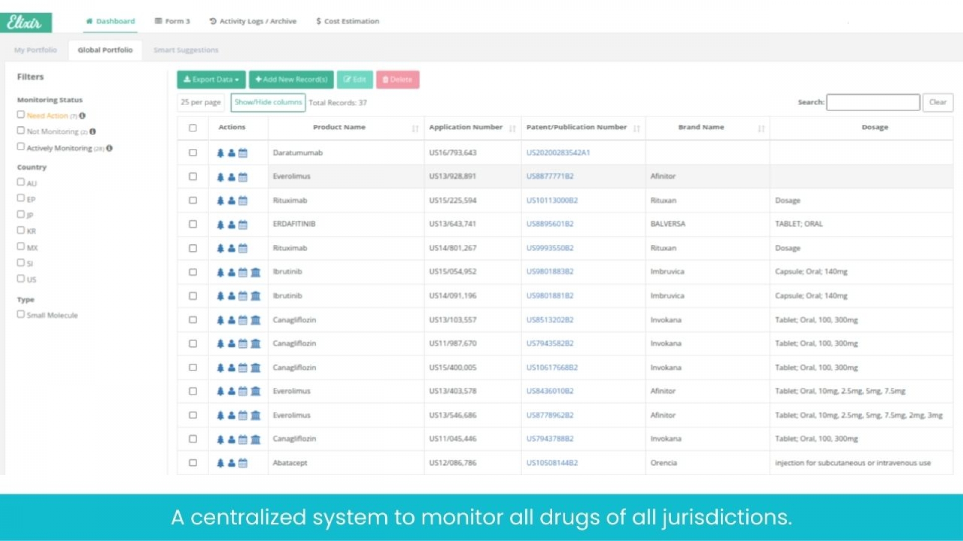
Task: Click the Add New Record(s) button
Action: [291, 80]
